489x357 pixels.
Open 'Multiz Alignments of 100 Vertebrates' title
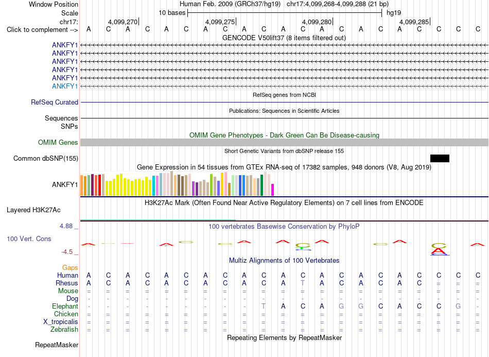click(284, 260)
